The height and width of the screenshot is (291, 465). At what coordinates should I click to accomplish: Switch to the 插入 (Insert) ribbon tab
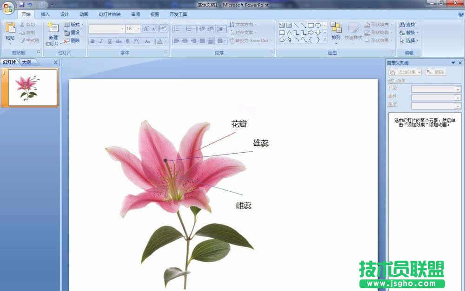44,14
